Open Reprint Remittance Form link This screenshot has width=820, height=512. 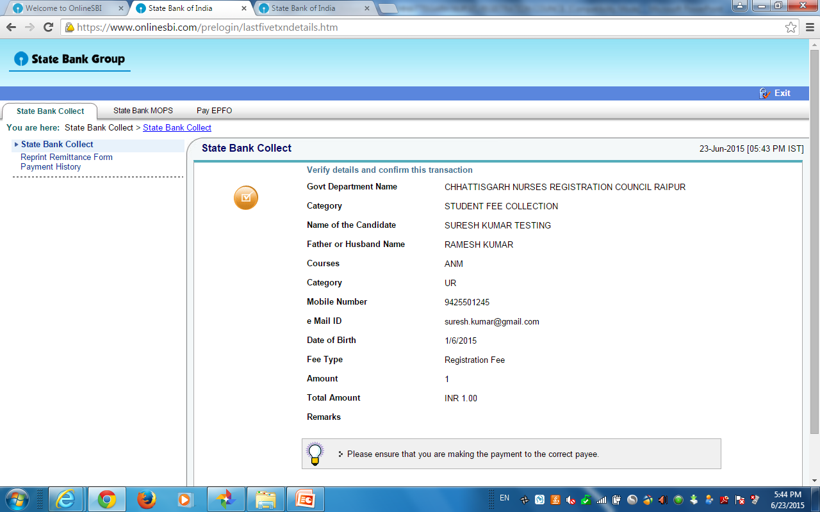click(x=67, y=157)
